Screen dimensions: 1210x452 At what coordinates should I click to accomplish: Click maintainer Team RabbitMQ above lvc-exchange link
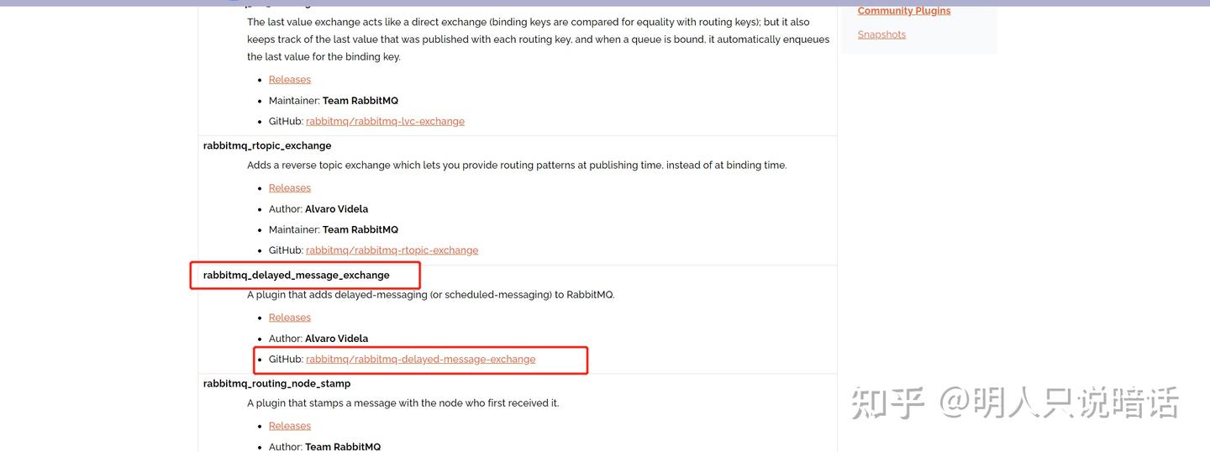[360, 101]
